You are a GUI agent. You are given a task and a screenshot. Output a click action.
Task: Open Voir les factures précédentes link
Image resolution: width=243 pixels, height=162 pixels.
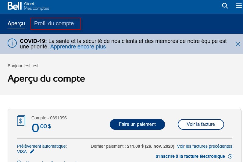205,146
